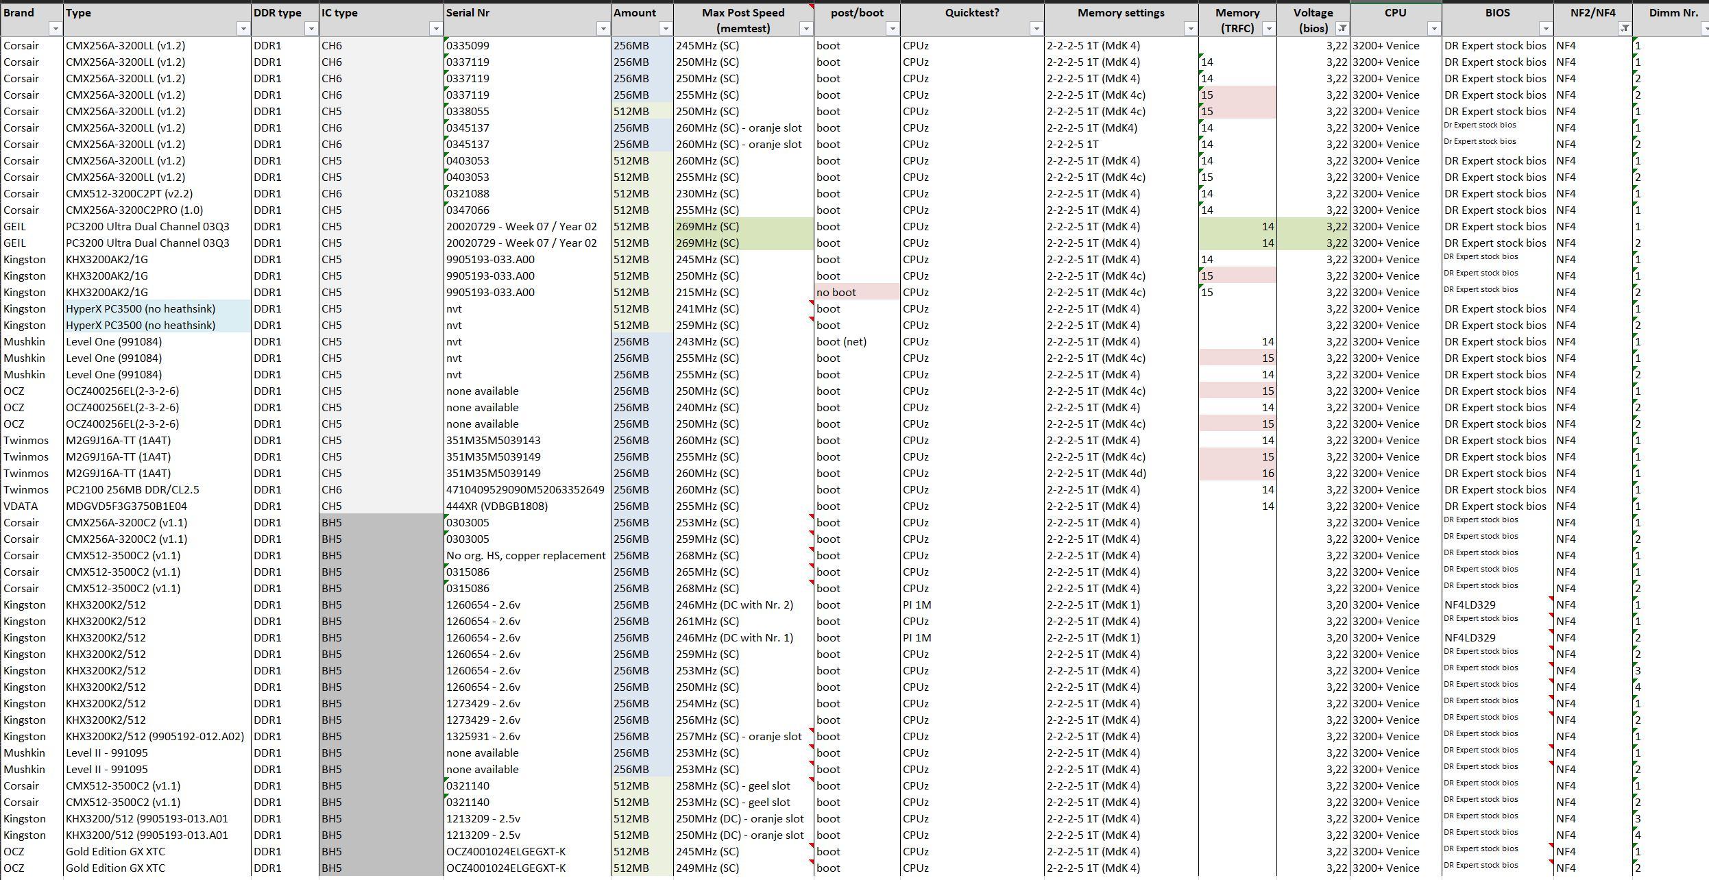Select the '240MHz (SC)' speed cell
1709x880 pixels.
[x=744, y=407]
